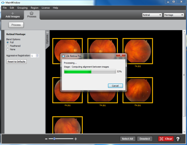
Task: Click the zoom in plus icon
Action: click(75, 139)
